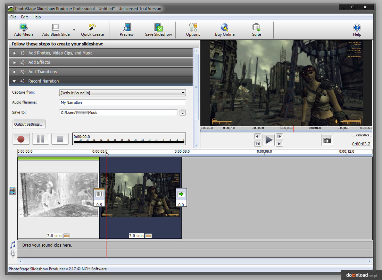Open the Capture from dropdown
Image resolution: width=382 pixels, height=280 pixels.
point(123,93)
